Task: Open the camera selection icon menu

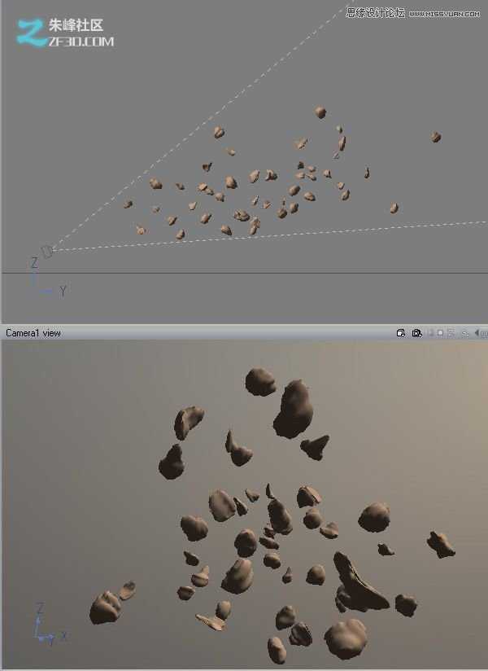Action: [x=416, y=333]
